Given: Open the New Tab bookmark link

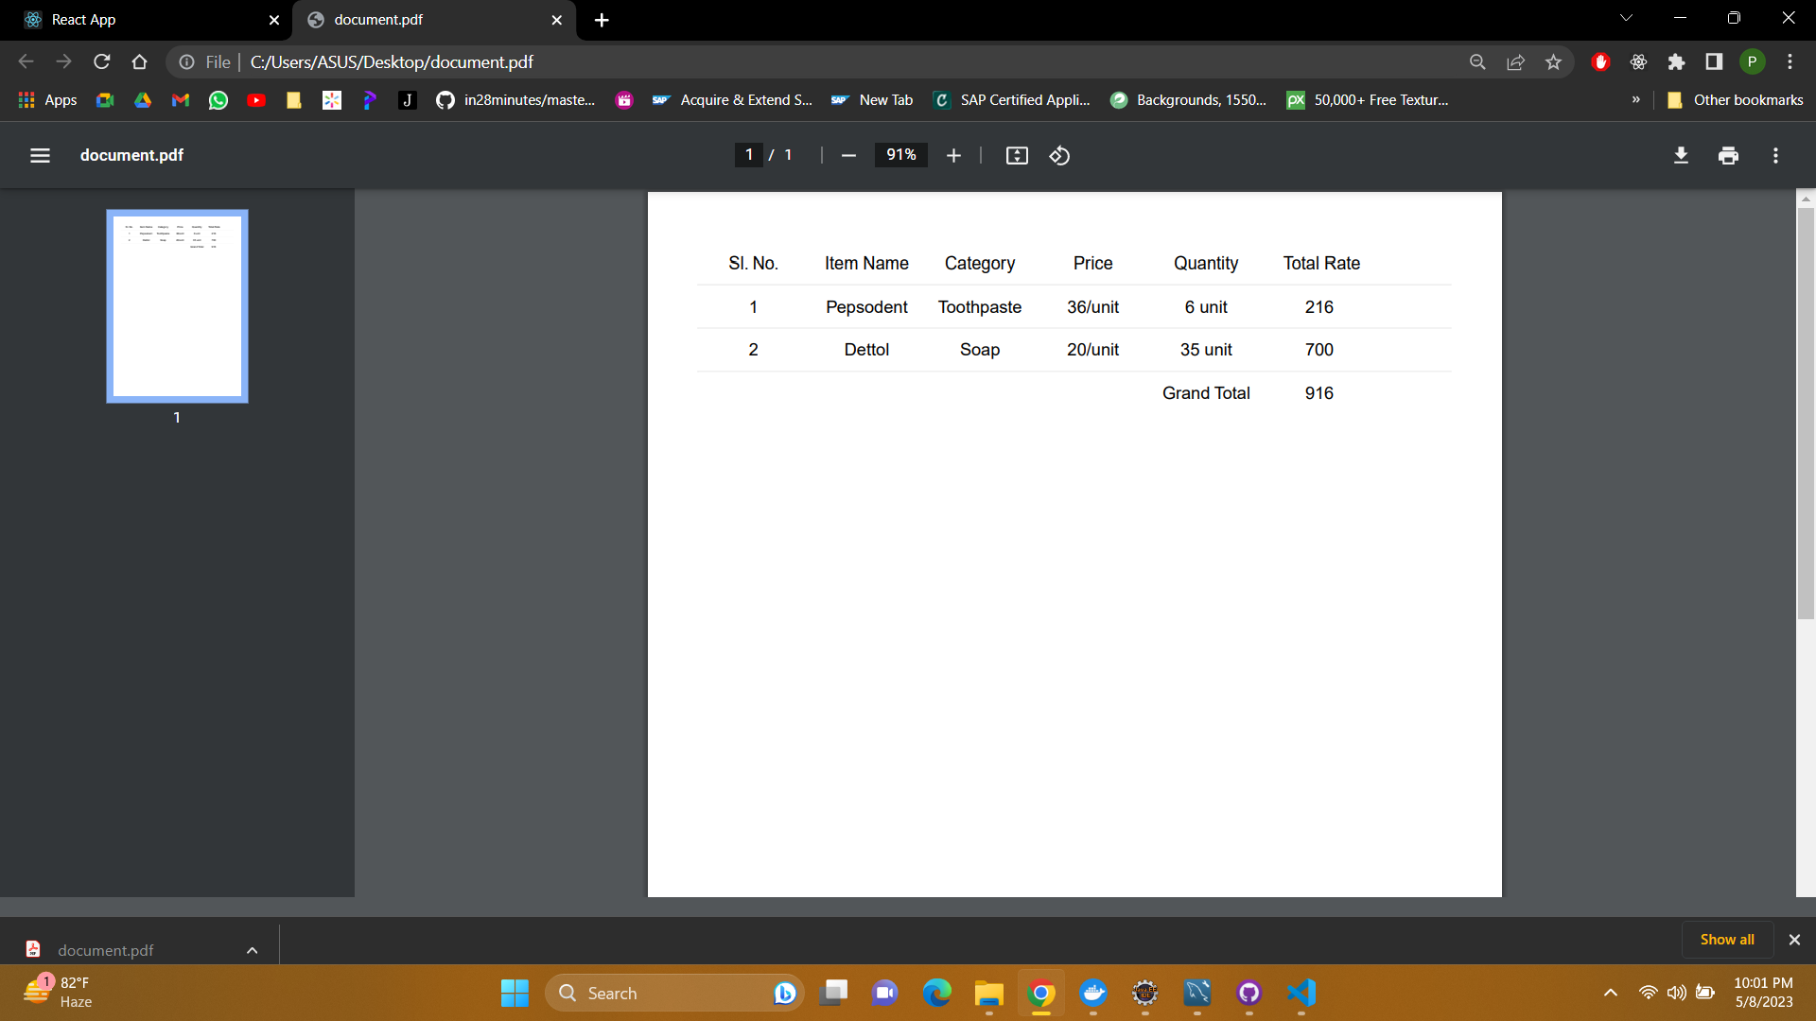Looking at the screenshot, I should point(872,99).
